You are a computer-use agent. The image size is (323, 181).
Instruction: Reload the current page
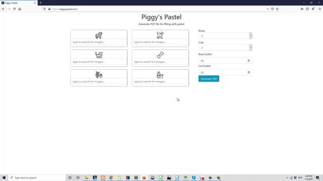point(14,9)
